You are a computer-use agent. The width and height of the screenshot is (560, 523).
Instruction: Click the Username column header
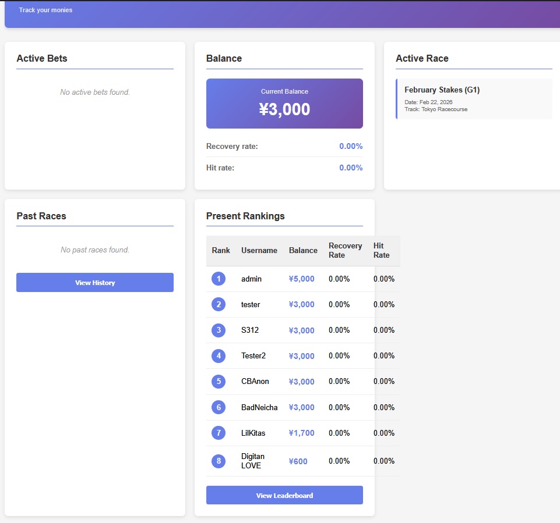259,250
